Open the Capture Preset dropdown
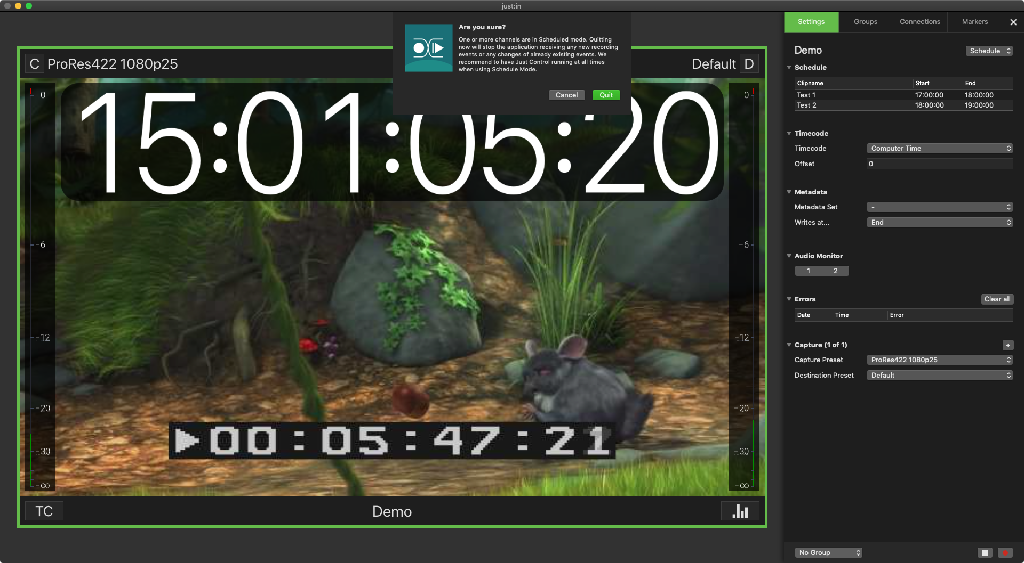This screenshot has width=1024, height=563. coord(940,360)
